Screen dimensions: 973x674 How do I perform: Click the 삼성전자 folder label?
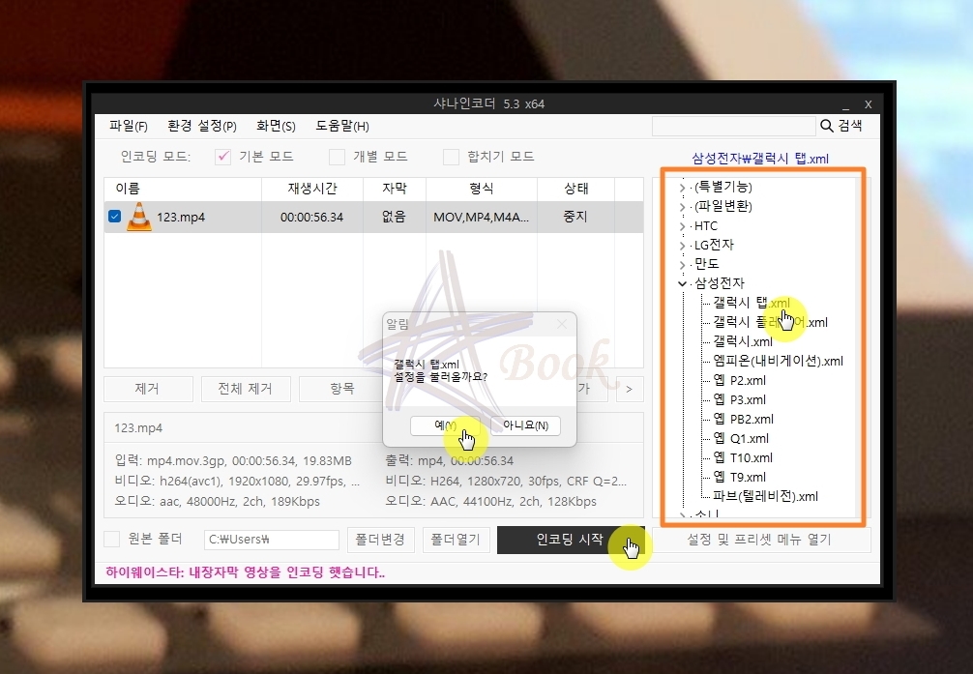click(720, 283)
